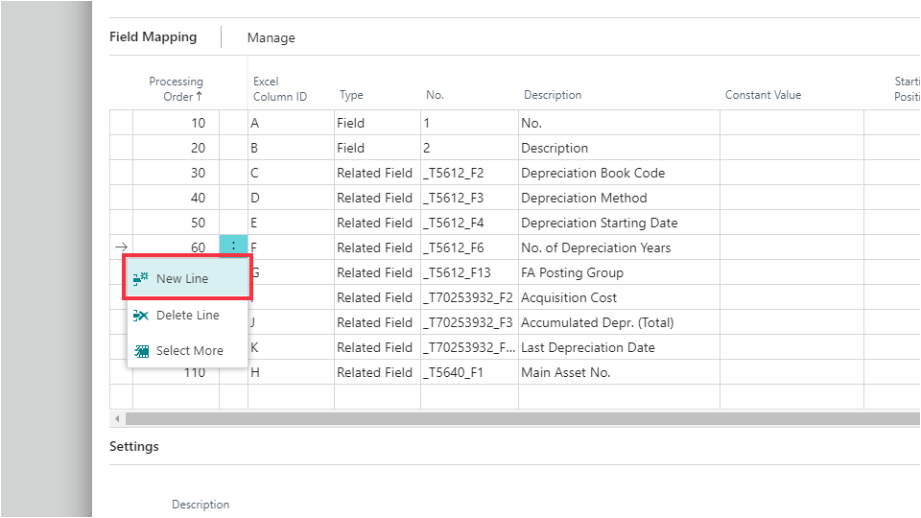Open row 60 three-dot options button
Viewport: 921px width, 518px height.
pyautogui.click(x=233, y=247)
